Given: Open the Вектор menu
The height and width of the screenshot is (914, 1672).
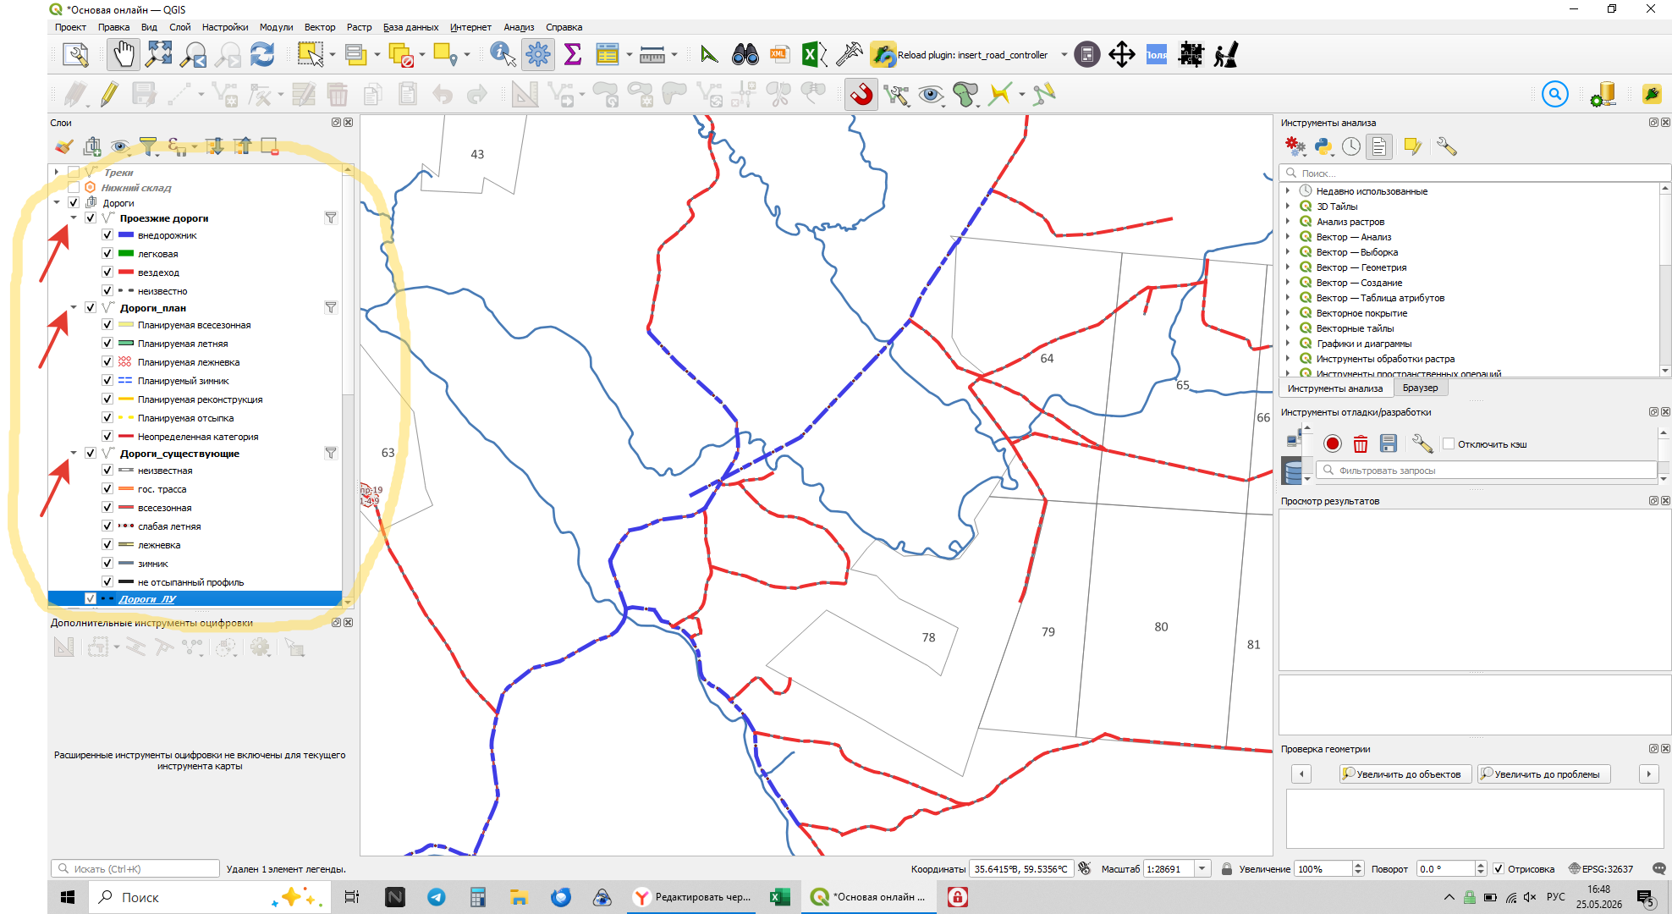Looking at the screenshot, I should [320, 27].
